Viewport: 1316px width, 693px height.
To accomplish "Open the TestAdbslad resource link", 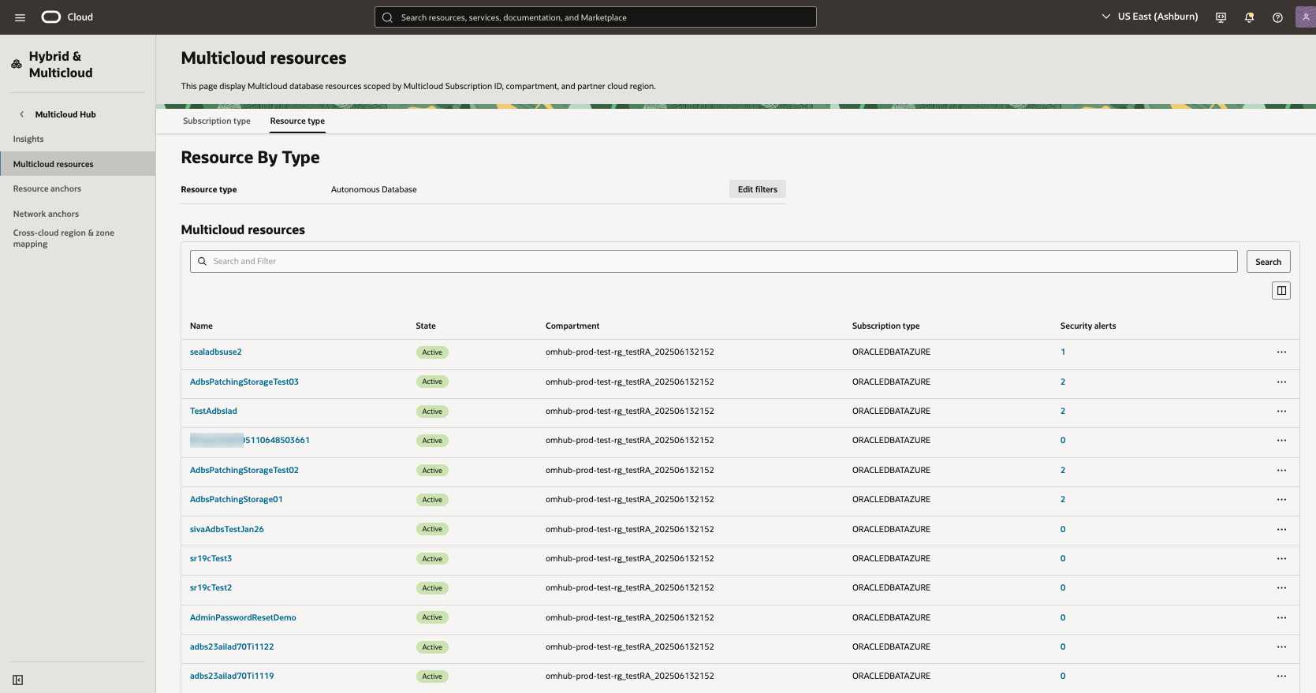I will (x=214, y=411).
